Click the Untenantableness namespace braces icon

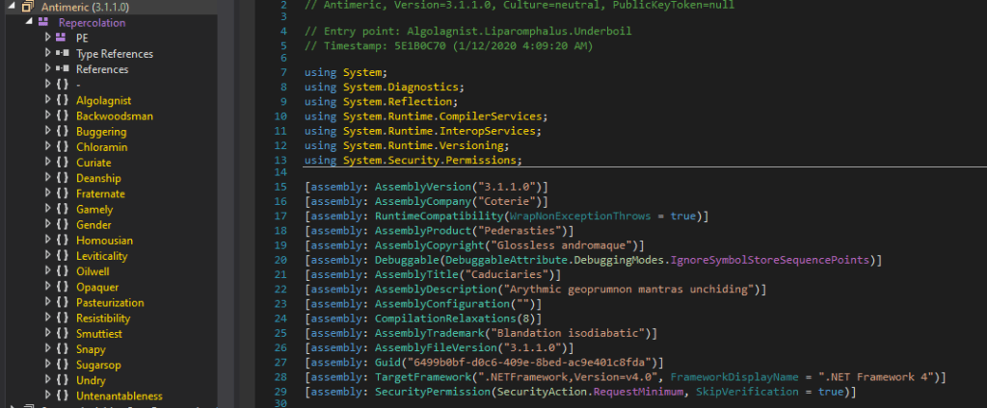point(62,395)
